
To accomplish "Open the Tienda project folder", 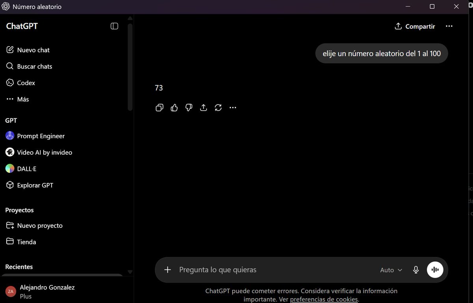I will [26, 242].
